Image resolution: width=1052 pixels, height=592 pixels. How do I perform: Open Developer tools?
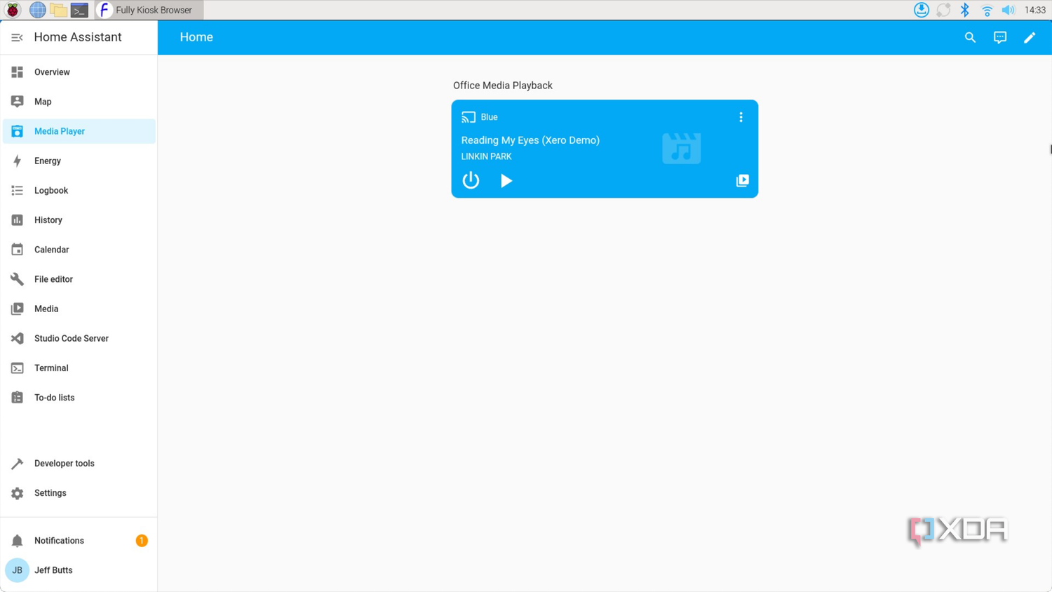click(x=79, y=464)
